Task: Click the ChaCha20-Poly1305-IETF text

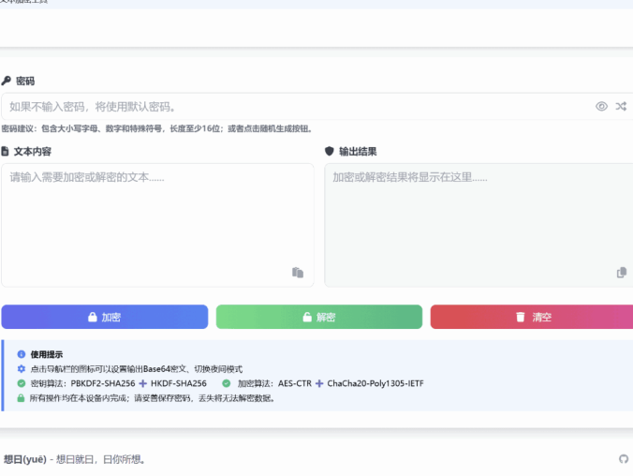Action: pos(375,383)
